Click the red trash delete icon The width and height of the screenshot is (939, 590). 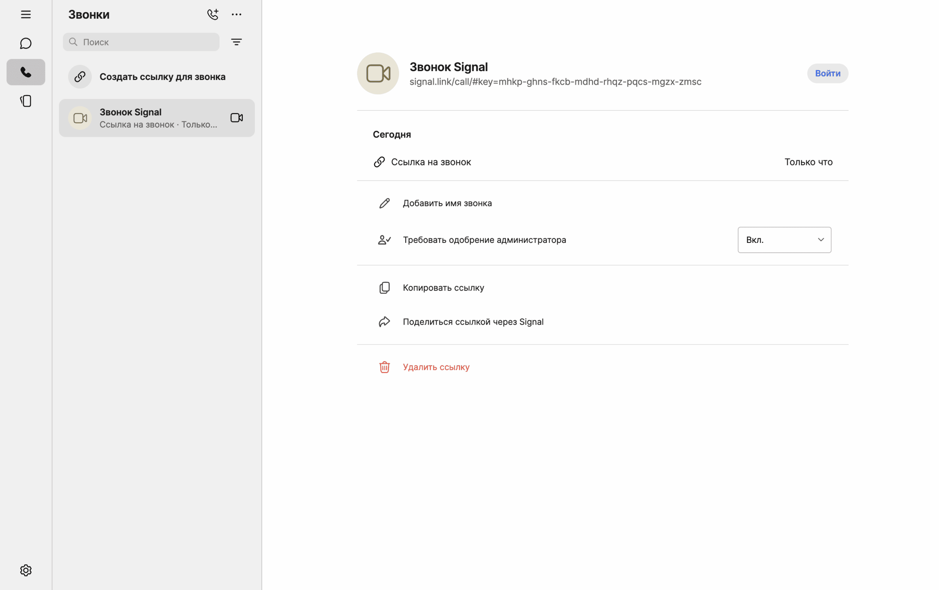(384, 367)
